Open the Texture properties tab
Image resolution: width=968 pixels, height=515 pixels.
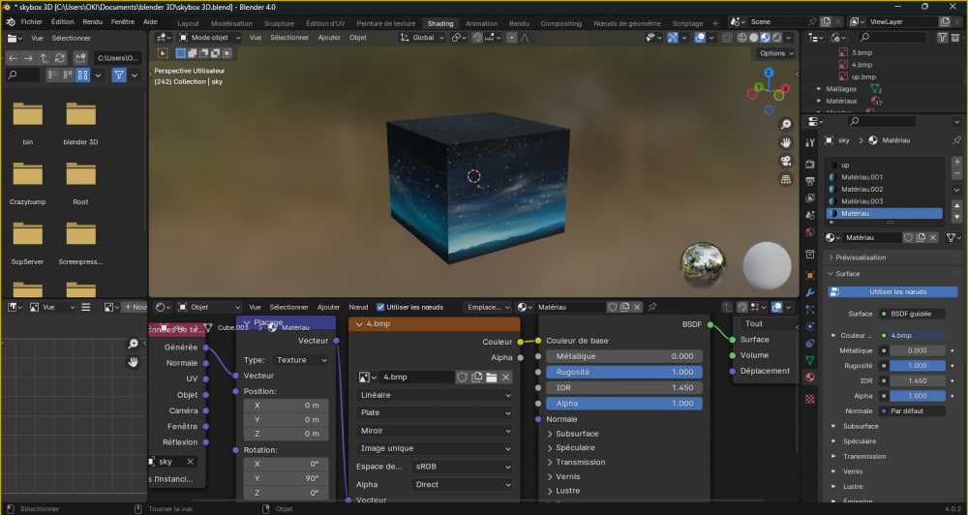(x=810, y=399)
